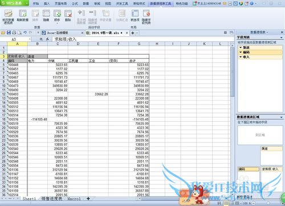
Task: Click the user account 木土土 icon
Action: (x=194, y=3)
